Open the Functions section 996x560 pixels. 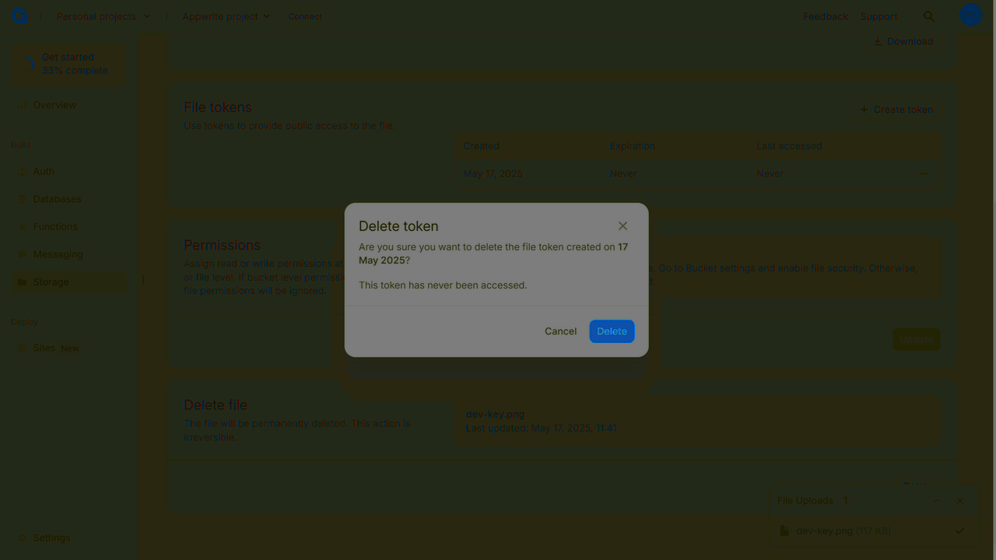(55, 226)
